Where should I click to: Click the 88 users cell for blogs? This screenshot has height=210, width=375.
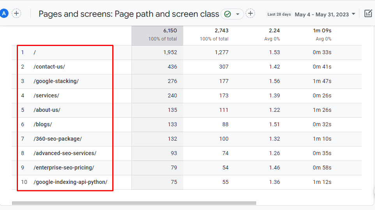[x=225, y=124]
